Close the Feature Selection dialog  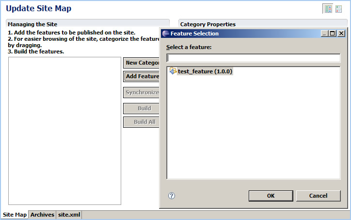(x=341, y=34)
